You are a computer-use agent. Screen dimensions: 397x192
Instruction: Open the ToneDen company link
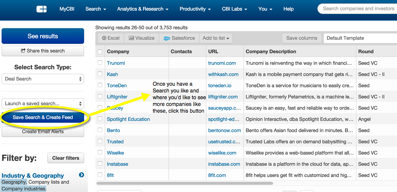117,85
